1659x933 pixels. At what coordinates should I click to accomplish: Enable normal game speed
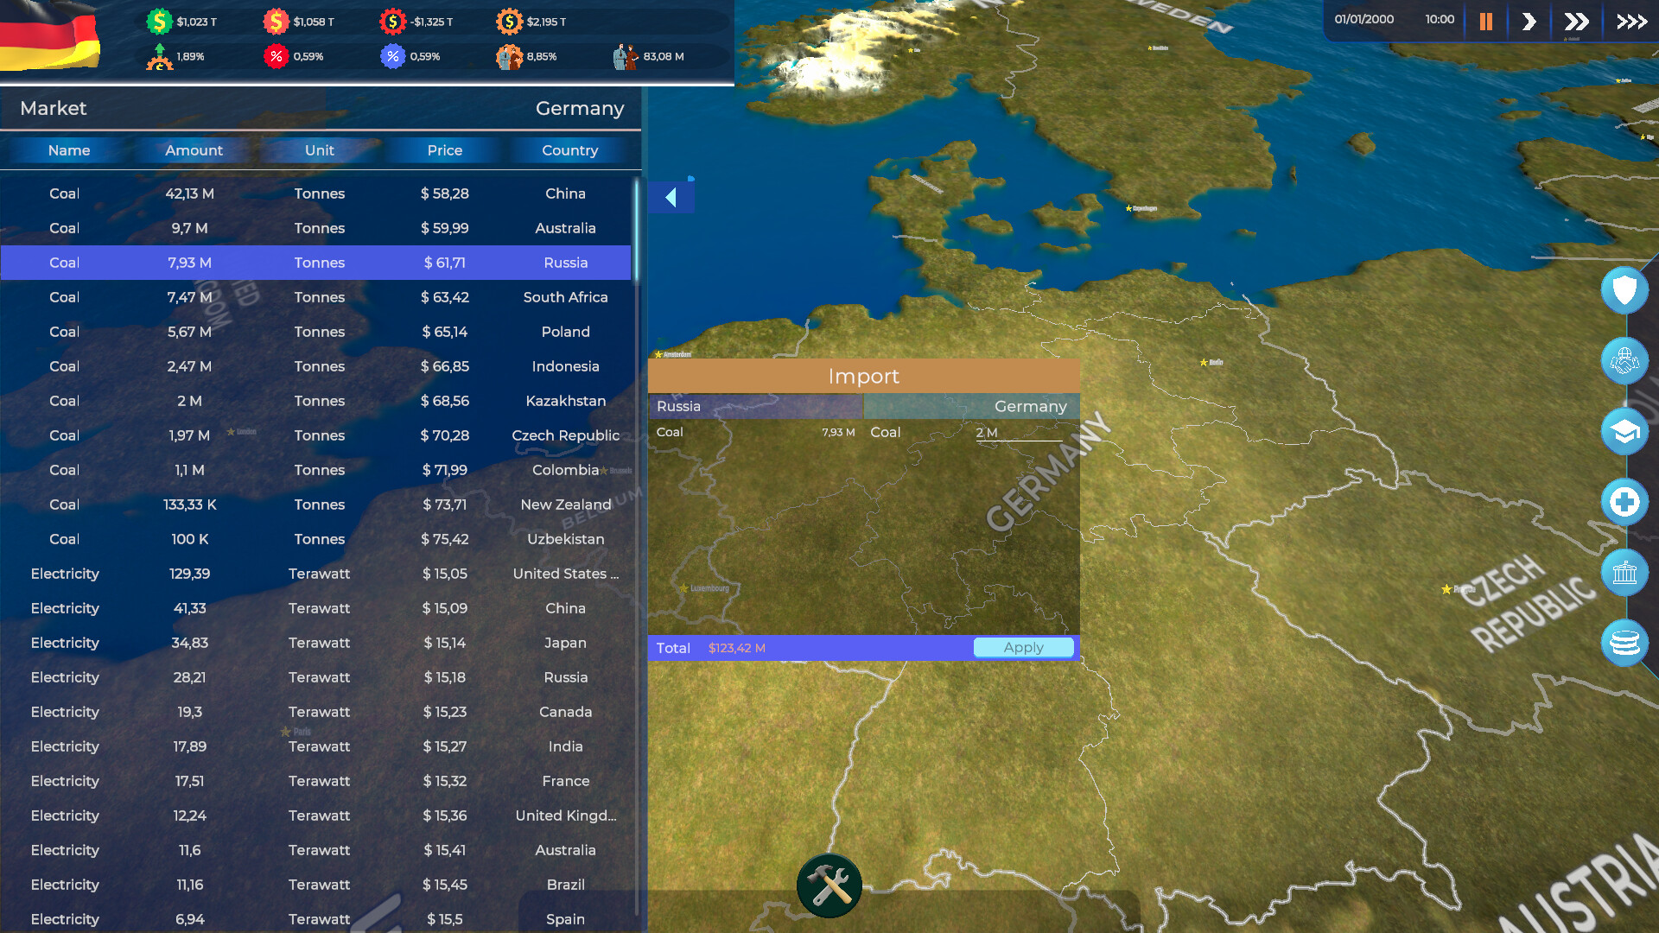pos(1529,21)
